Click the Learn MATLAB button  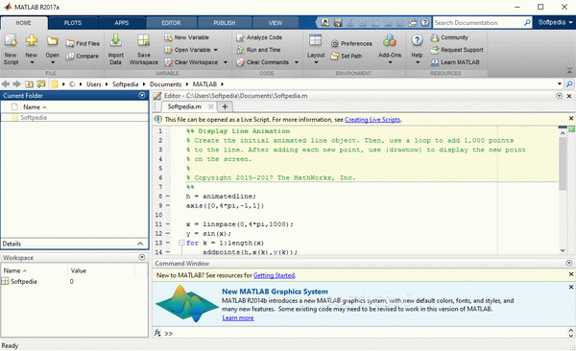tap(455, 62)
